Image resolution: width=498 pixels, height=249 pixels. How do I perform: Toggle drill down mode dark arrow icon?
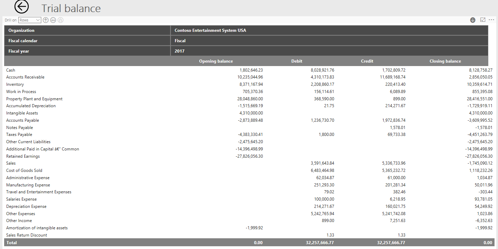click(473, 20)
